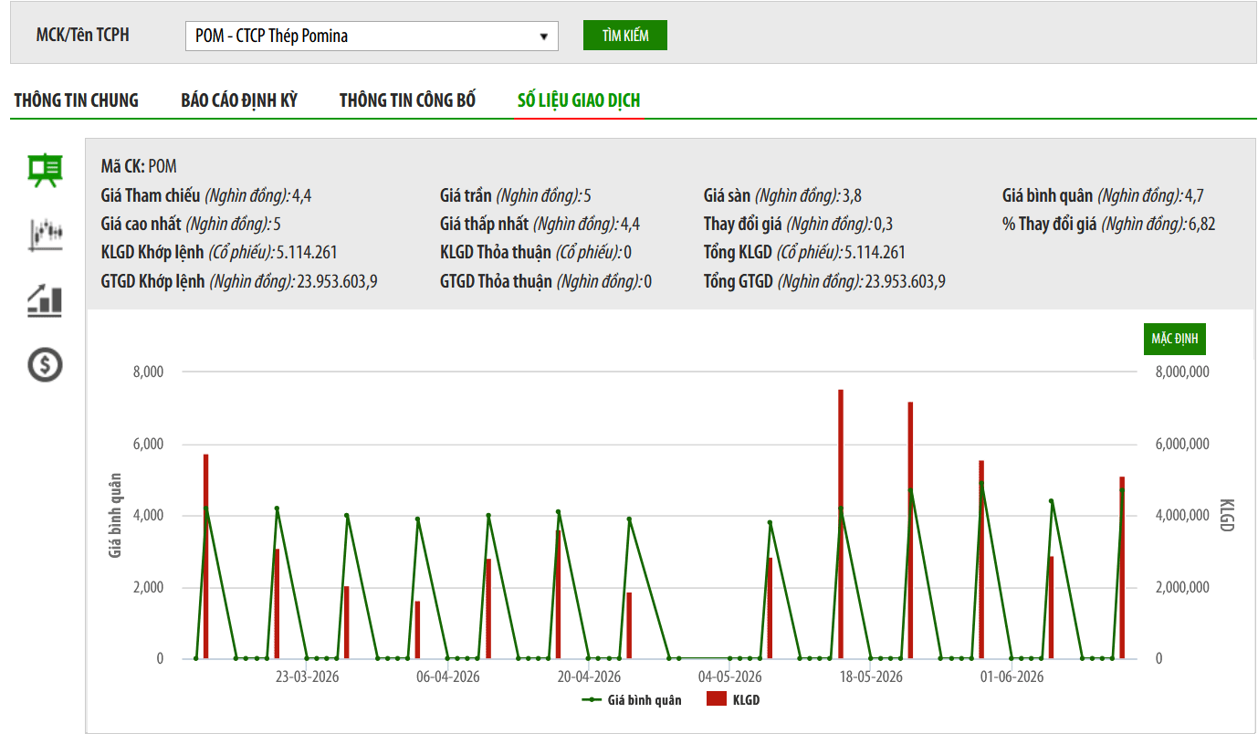Select the SỐ LIỆU GIAO DỊCH tab
The height and width of the screenshot is (734, 1258).
pos(579,100)
